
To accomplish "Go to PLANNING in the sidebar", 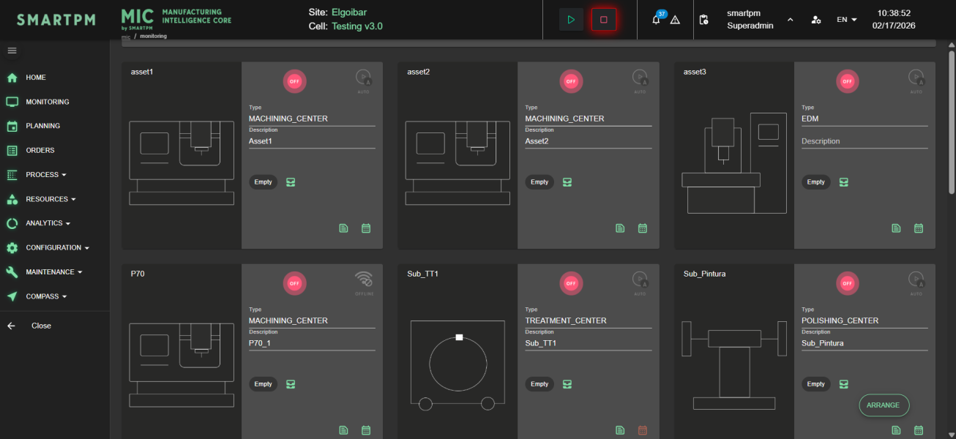I will [42, 126].
